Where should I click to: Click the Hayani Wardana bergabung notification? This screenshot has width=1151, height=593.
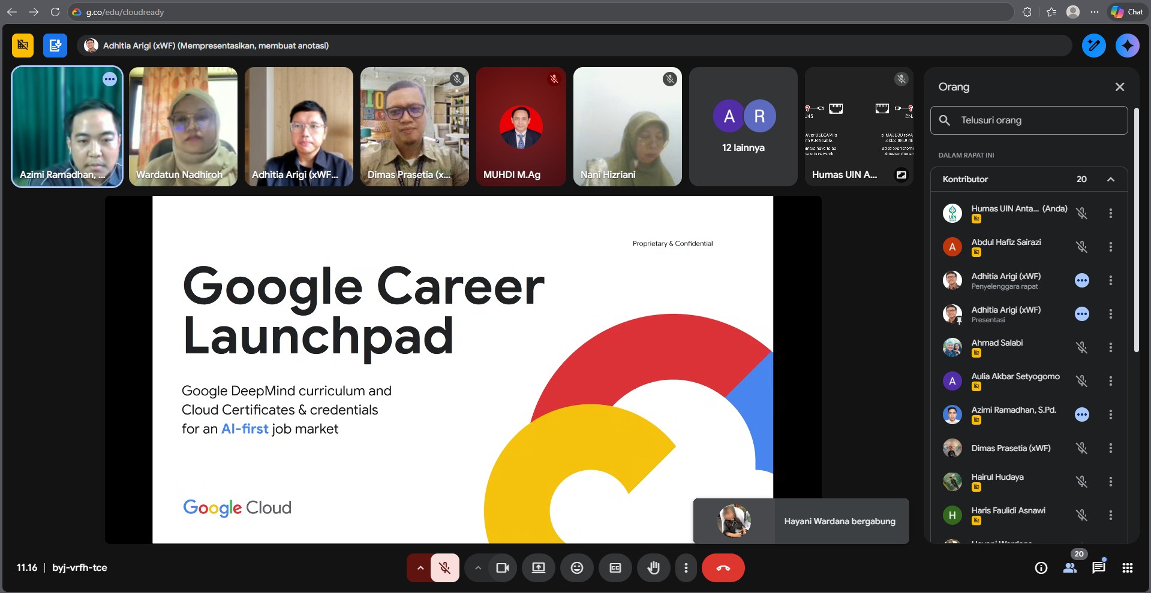(801, 521)
